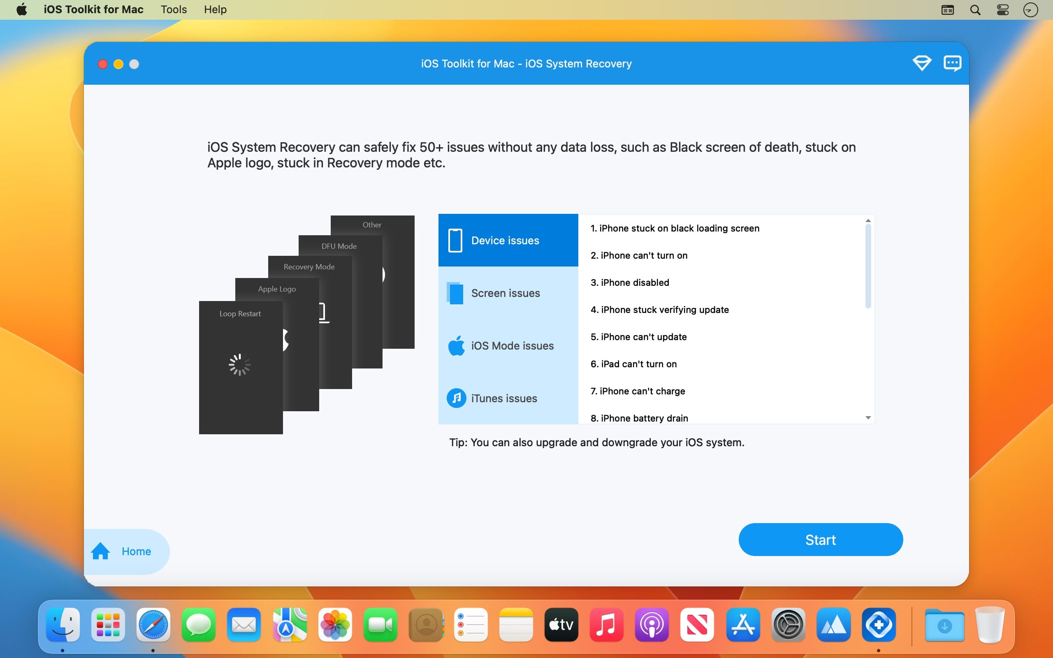The height and width of the screenshot is (658, 1053).
Task: Click the iTunes music note icon
Action: 456,398
